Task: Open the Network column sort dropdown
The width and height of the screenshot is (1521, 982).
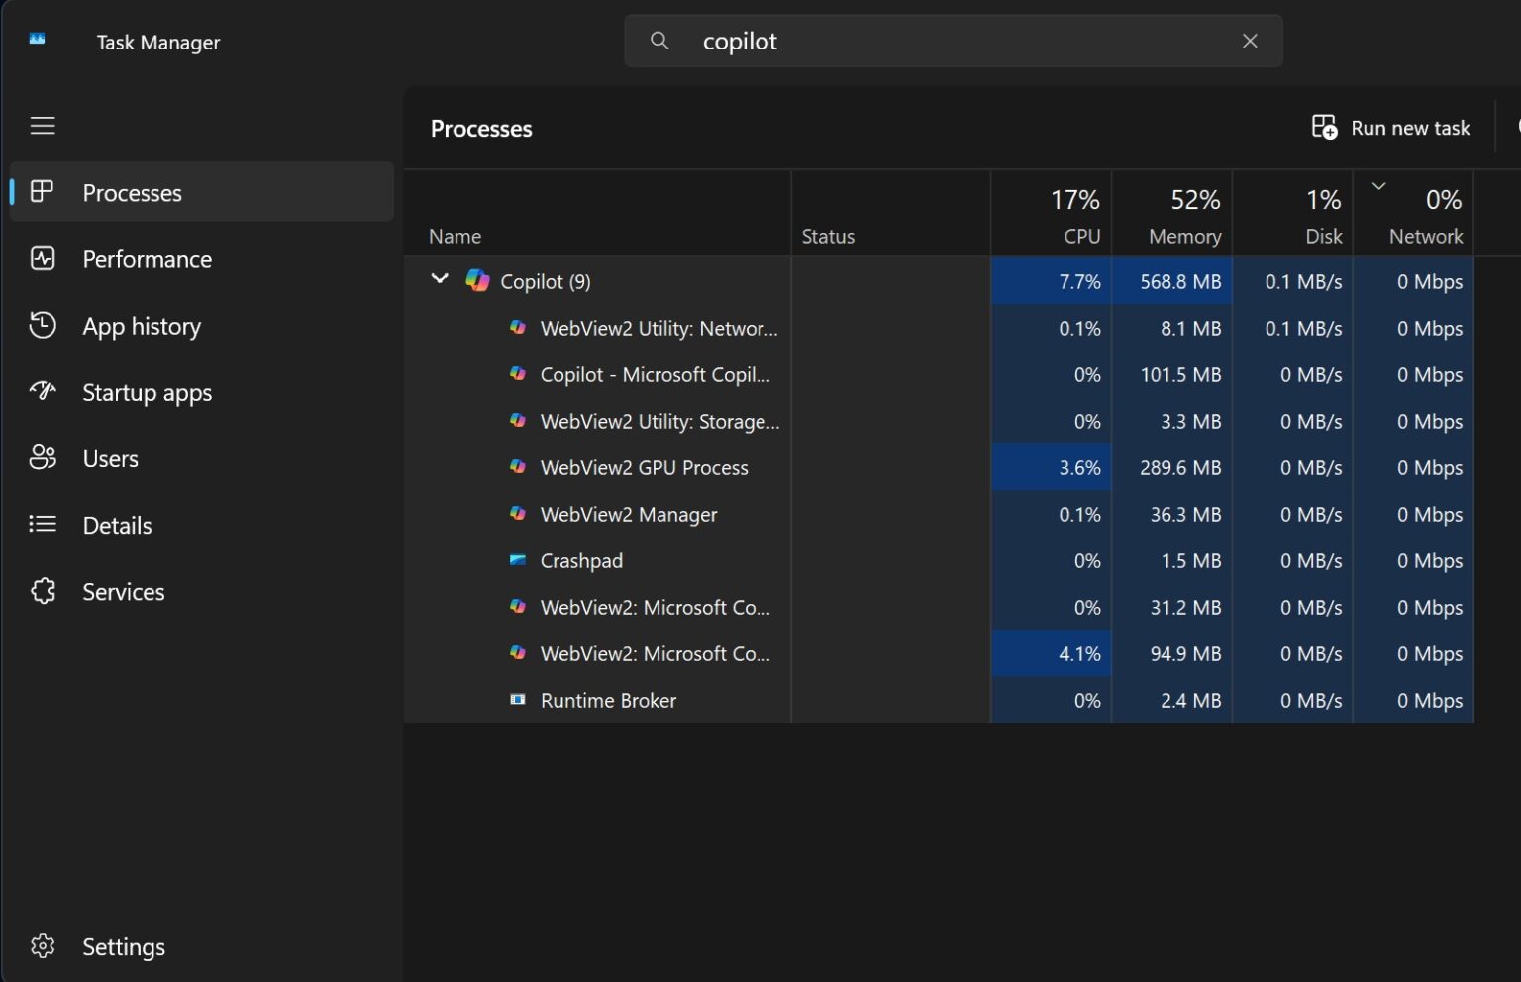Action: 1377,184
